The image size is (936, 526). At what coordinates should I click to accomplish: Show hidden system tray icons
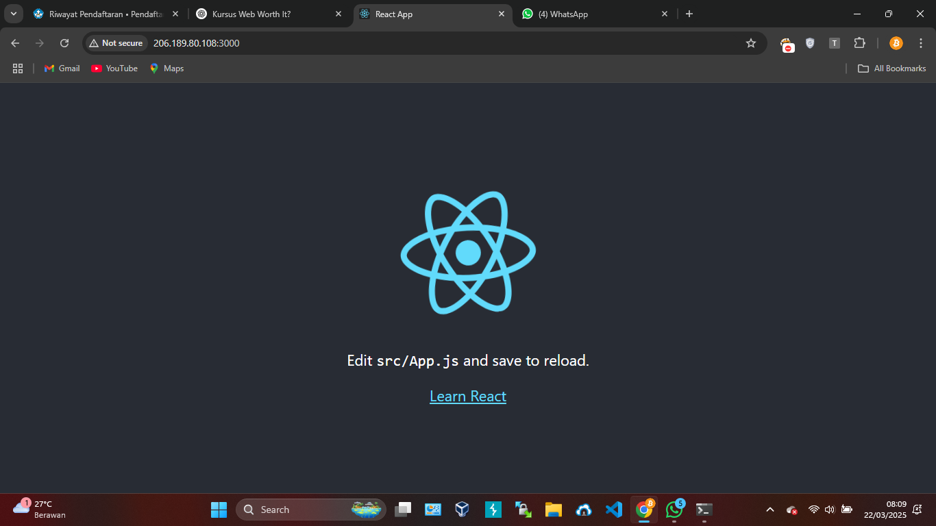pos(770,510)
